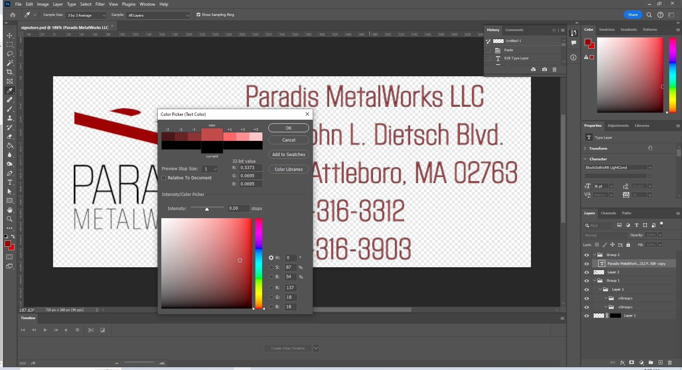Click the Share button
This screenshot has height=370, width=682.
[632, 14]
